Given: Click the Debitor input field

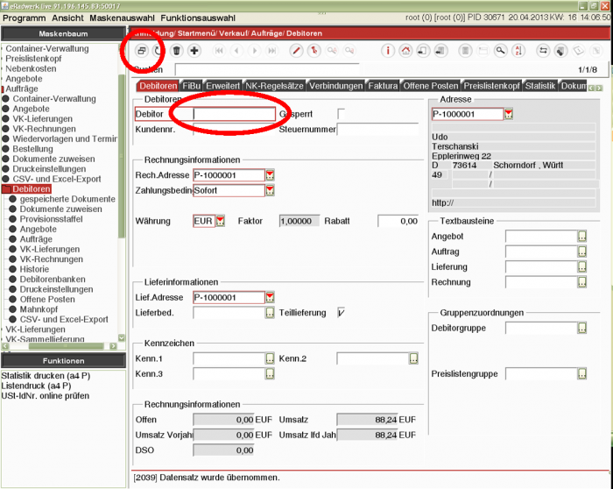Looking at the screenshot, I should click(x=234, y=114).
